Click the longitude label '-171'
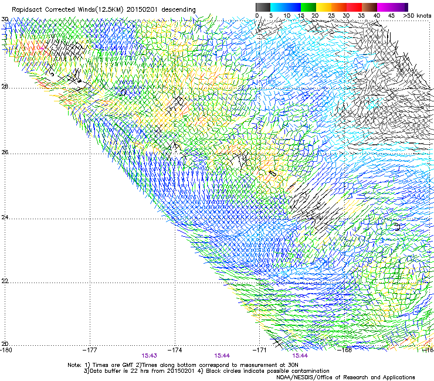Viewport: 434px width, 381px height. click(x=259, y=350)
